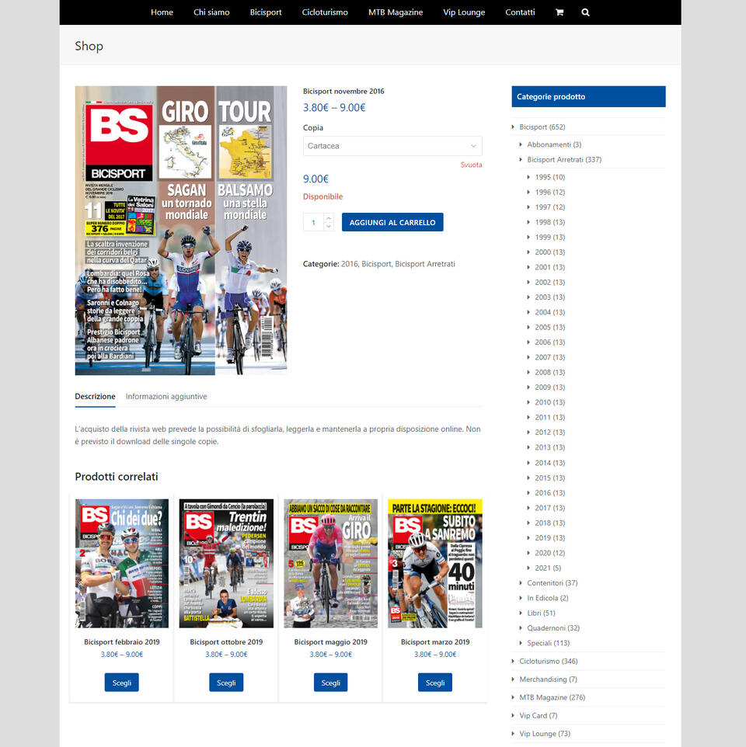
Task: Open the Vip Lounge (73) category
Action: pos(545,734)
